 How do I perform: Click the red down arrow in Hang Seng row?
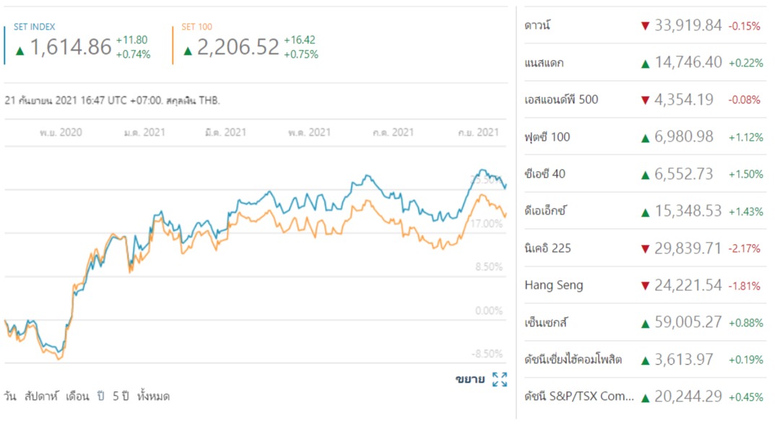[x=644, y=285]
